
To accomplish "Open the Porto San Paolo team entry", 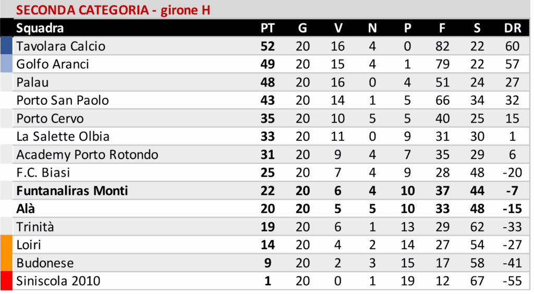I will pyautogui.click(x=63, y=100).
